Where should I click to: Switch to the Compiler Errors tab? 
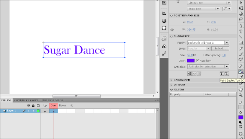tap(26, 100)
